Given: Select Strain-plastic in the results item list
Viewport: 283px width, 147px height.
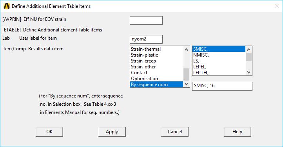Looking at the screenshot, I should point(157,55).
